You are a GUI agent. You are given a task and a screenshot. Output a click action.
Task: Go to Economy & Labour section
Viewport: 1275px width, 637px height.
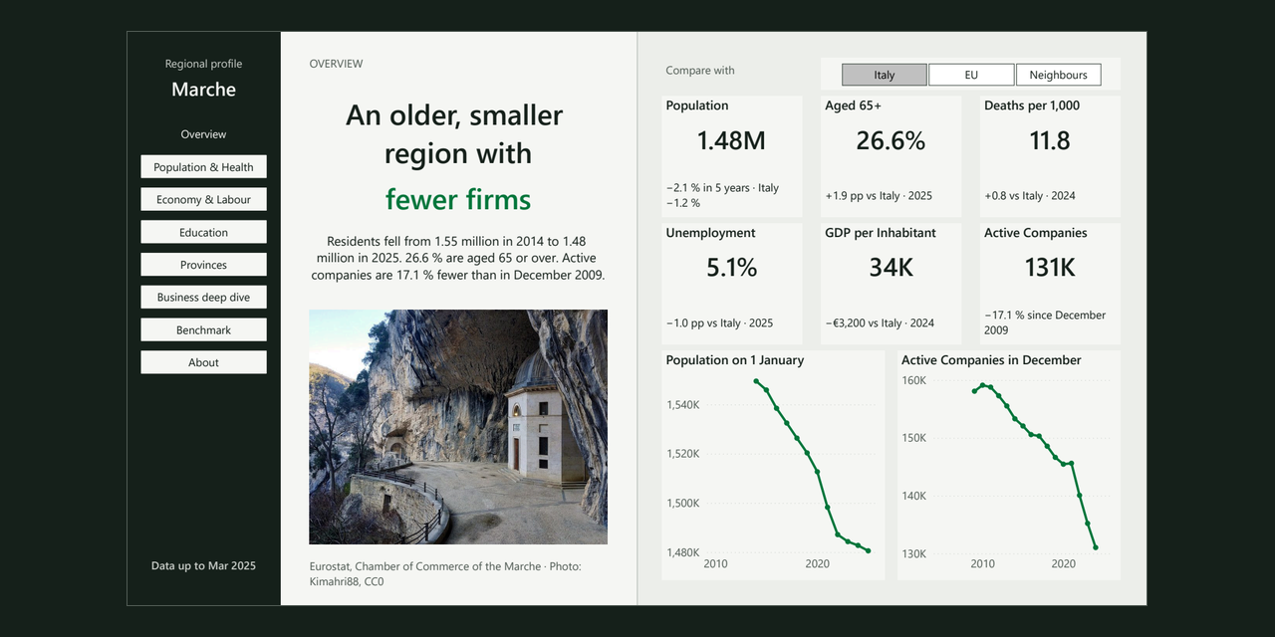203,199
